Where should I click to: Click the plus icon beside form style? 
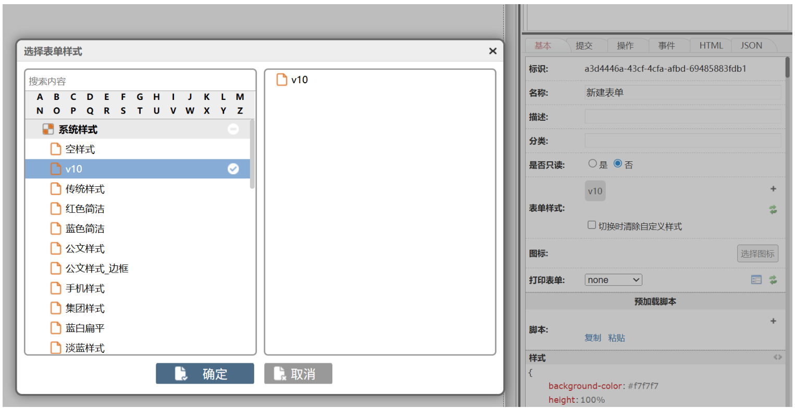click(773, 189)
